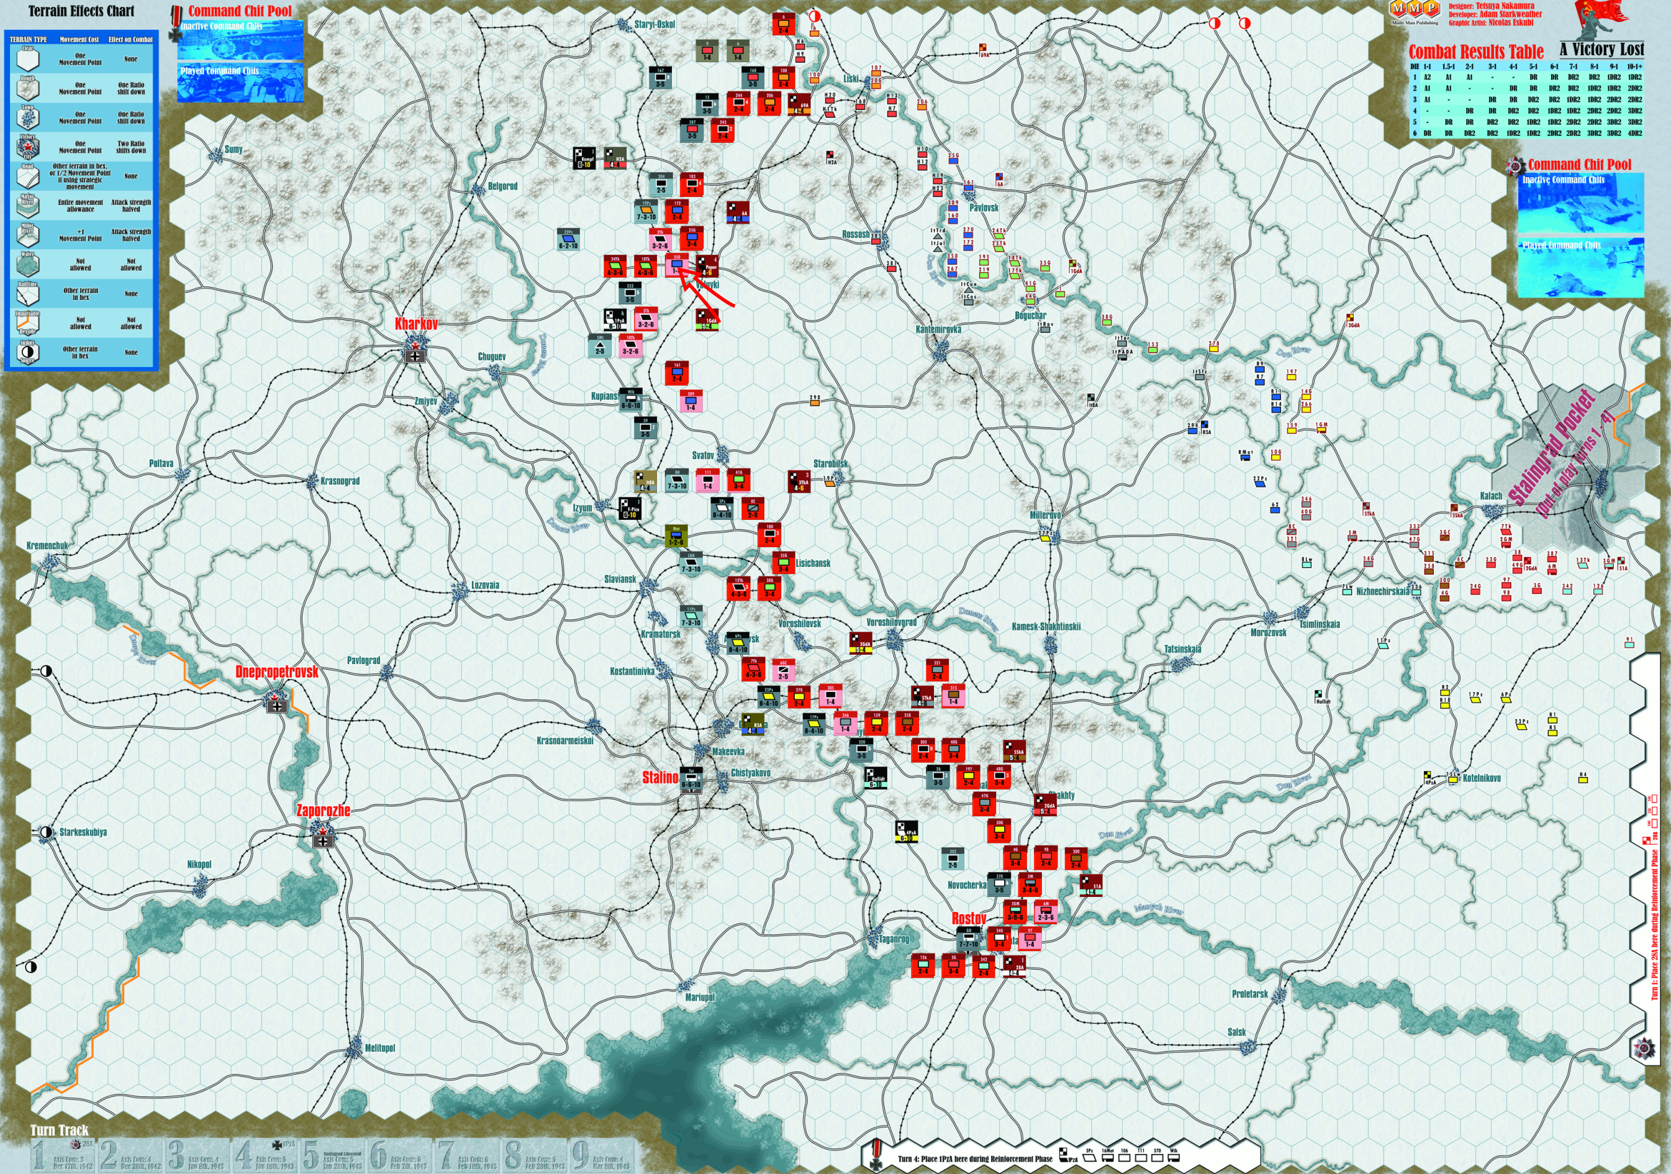Click the Kantemirovka city label
1671x1174 pixels.
[938, 329]
